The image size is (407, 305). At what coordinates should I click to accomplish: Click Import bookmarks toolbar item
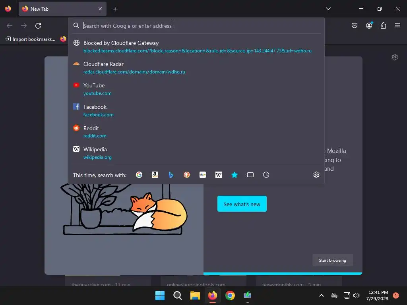(x=30, y=39)
